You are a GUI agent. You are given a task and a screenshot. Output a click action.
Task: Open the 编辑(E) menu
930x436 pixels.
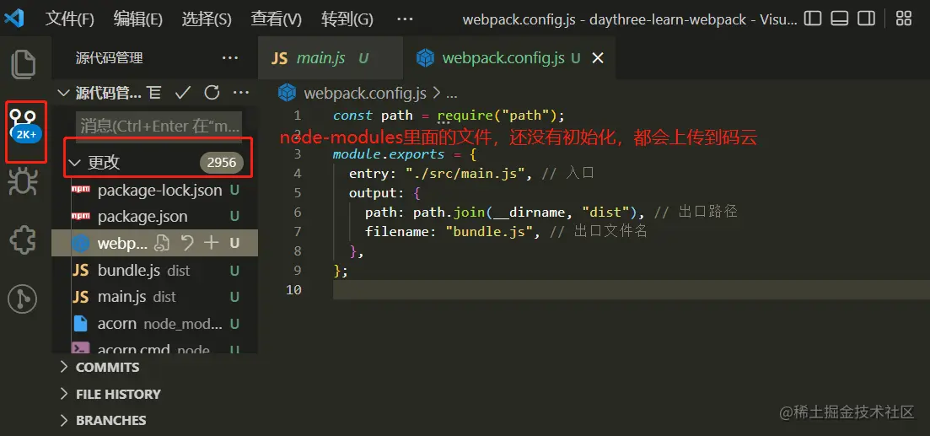pos(137,19)
